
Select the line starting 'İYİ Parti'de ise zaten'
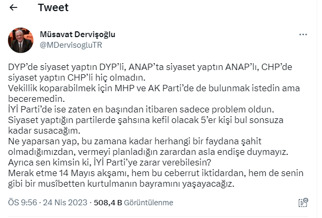point(141,109)
